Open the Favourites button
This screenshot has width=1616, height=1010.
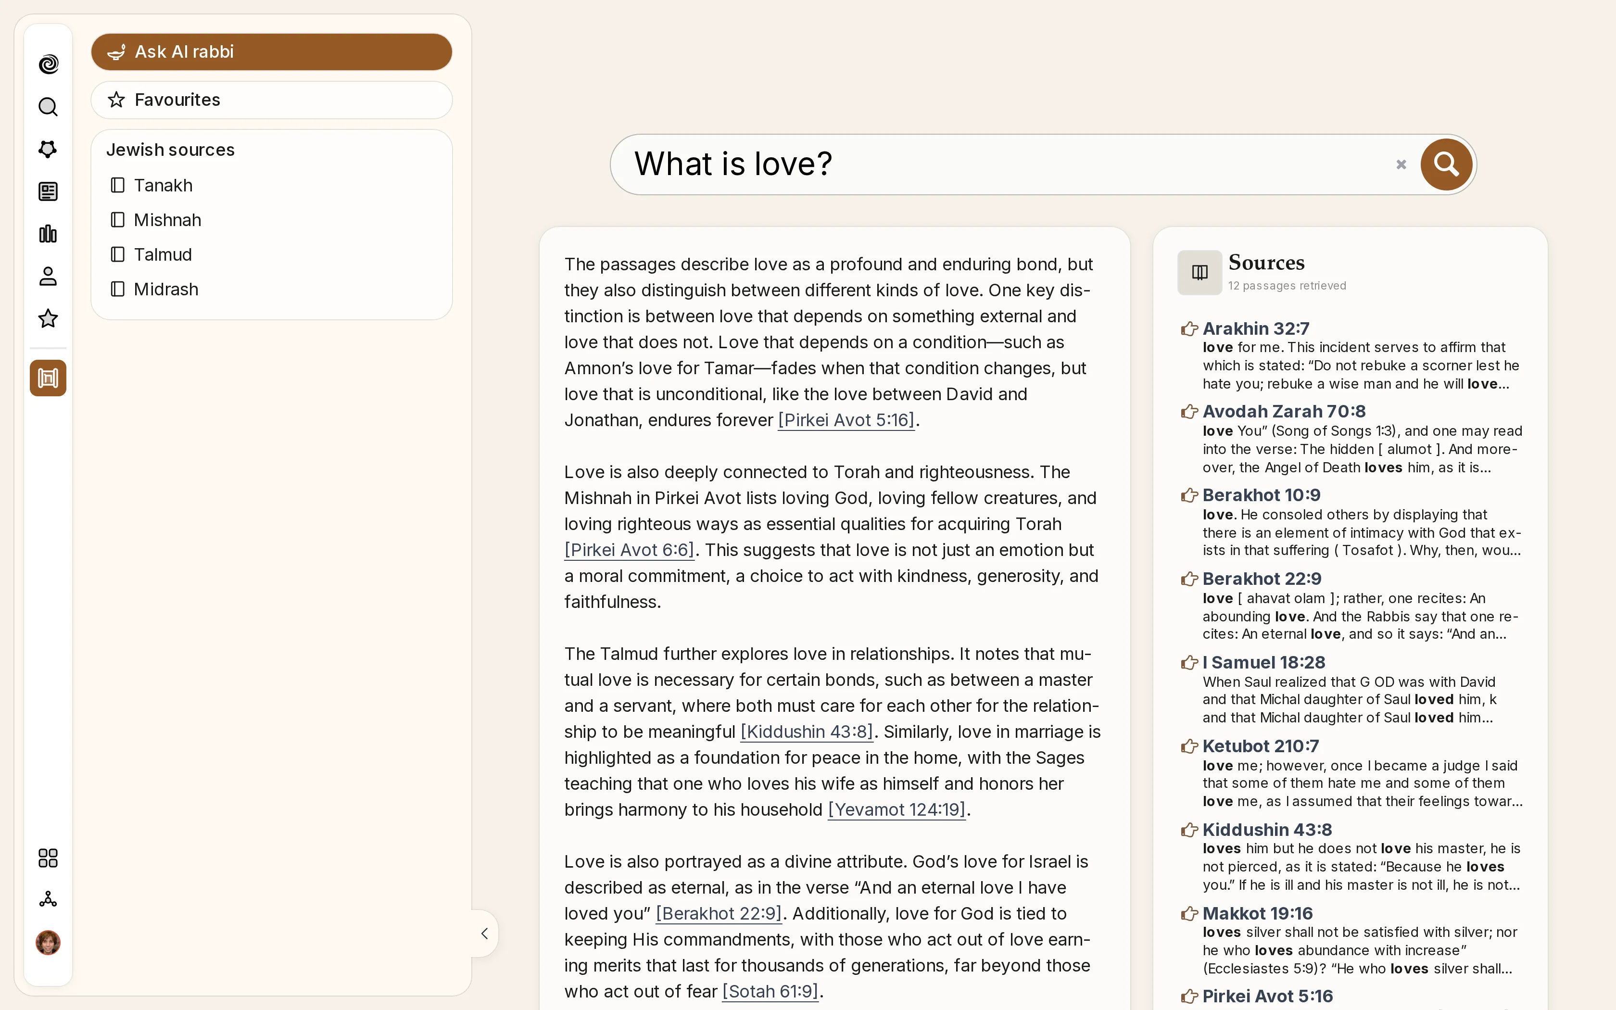pos(272,100)
